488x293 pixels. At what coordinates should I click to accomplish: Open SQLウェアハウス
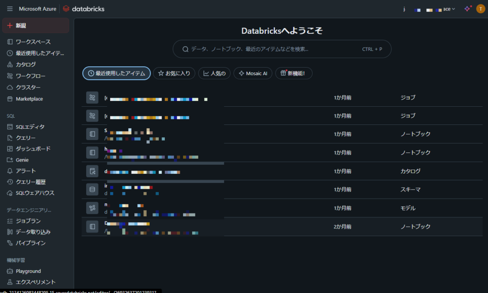35,193
